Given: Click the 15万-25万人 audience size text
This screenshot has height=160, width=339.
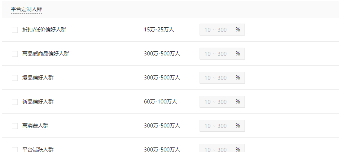Looking at the screenshot, I should click(x=159, y=30).
